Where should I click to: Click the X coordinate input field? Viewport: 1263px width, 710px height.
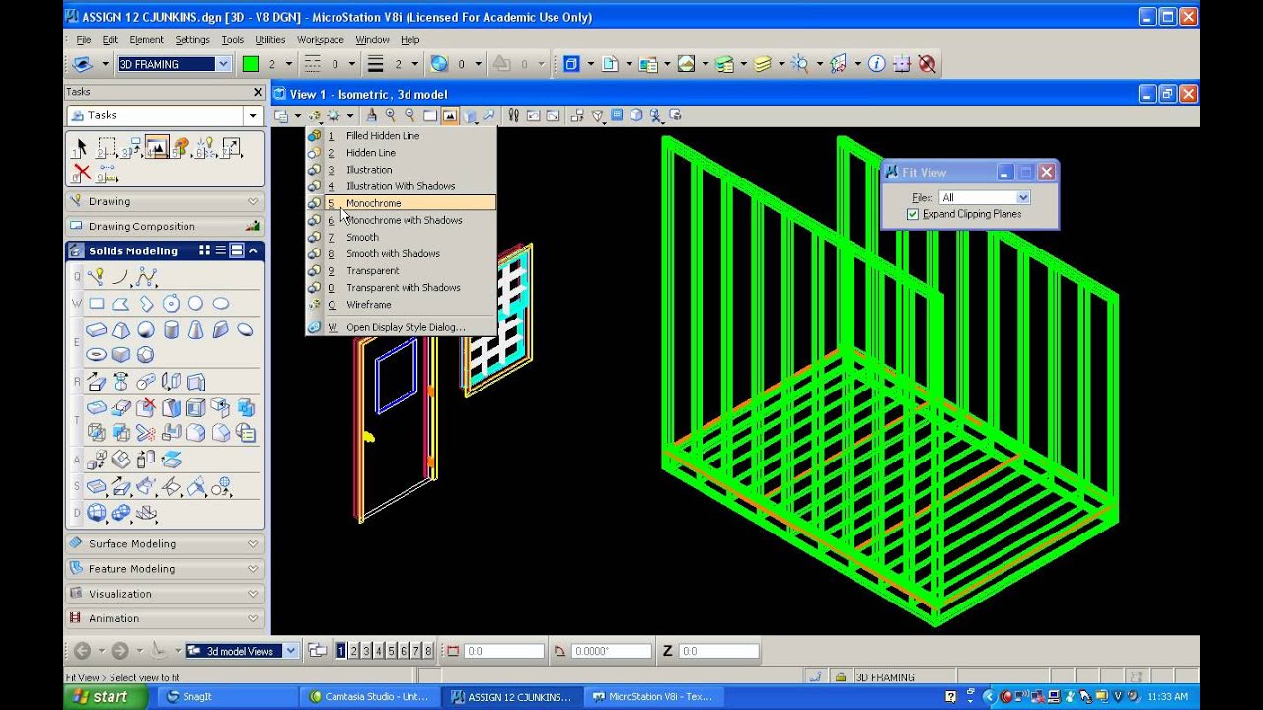(x=503, y=651)
